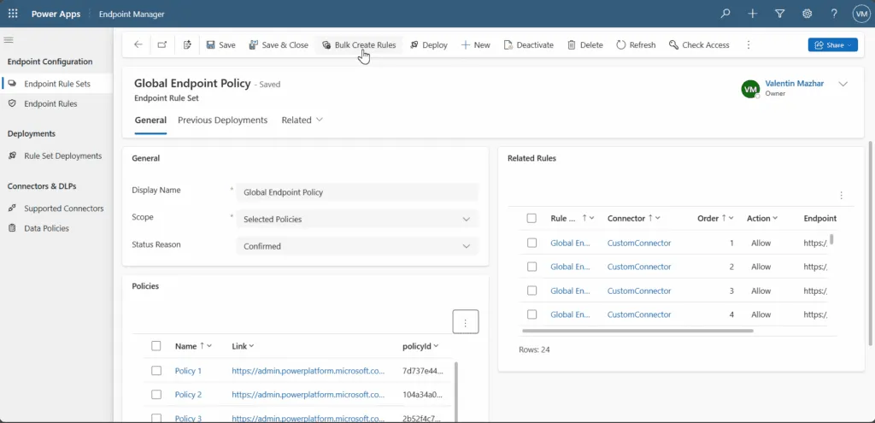Click Bulk Create Rules command

359,45
